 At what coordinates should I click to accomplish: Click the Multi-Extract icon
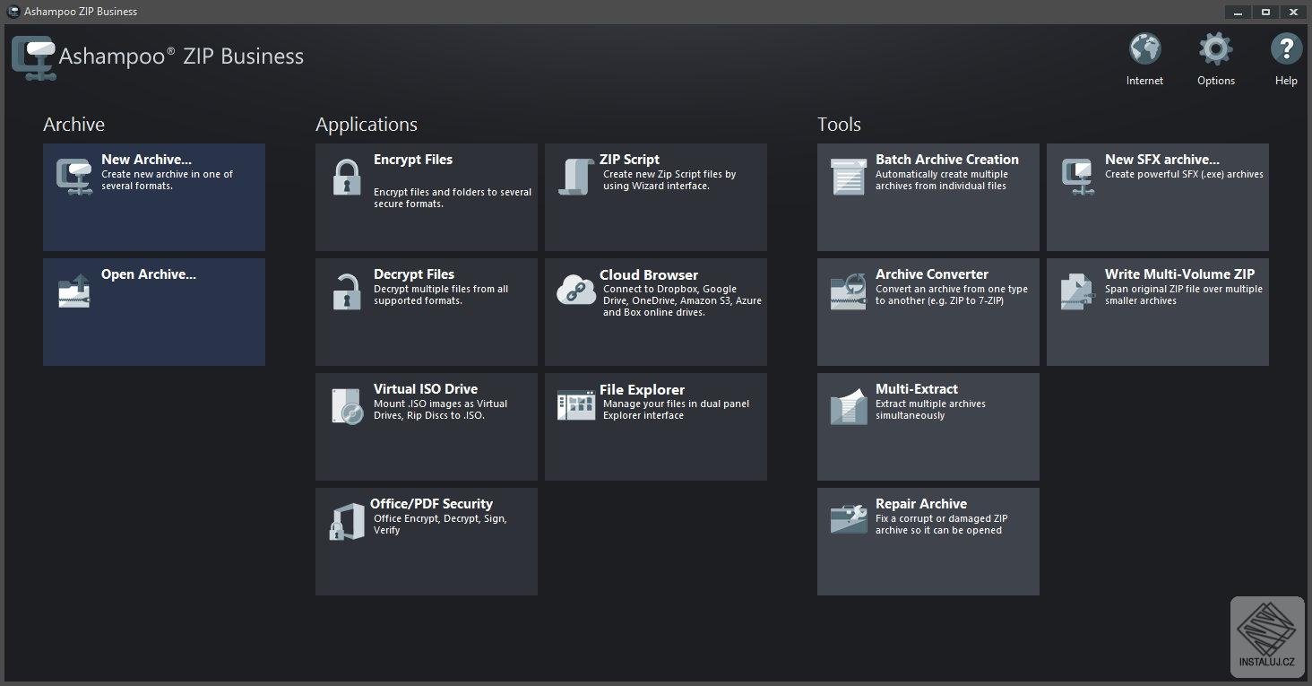pyautogui.click(x=848, y=406)
